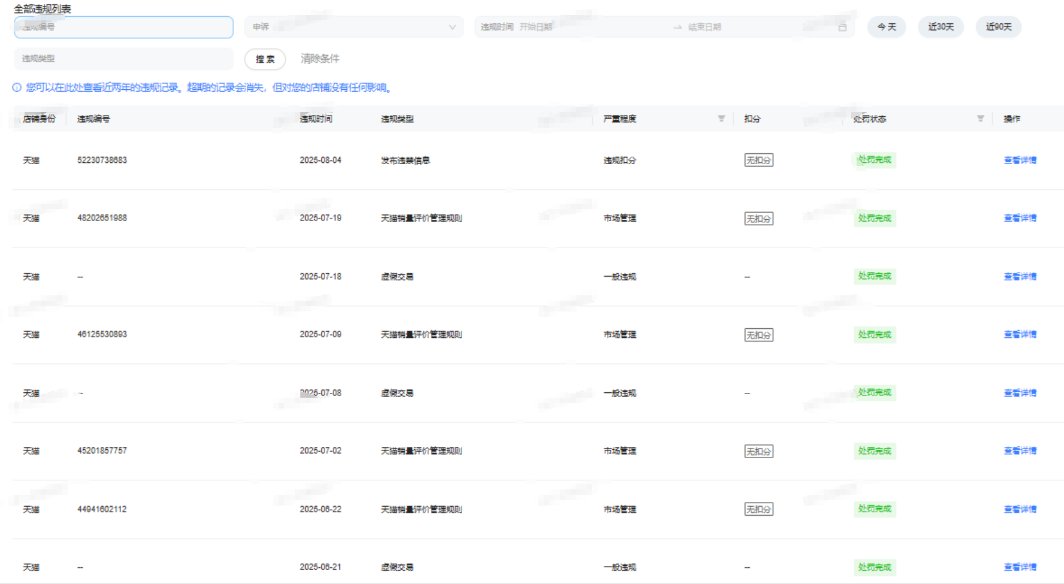Select the 开始日期 start date field
Screen dimensions: 1064x584
click(x=569, y=27)
